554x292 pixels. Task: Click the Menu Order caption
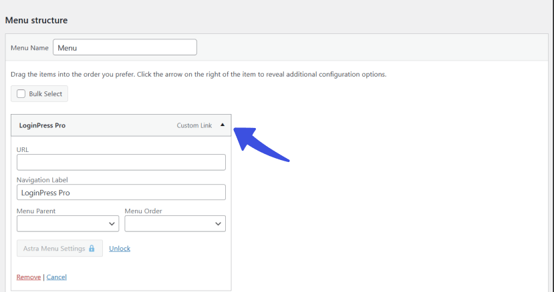click(143, 211)
